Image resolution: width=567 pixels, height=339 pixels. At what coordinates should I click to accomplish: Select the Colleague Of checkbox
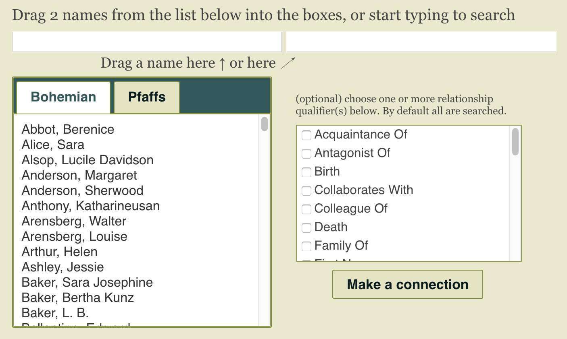point(306,209)
